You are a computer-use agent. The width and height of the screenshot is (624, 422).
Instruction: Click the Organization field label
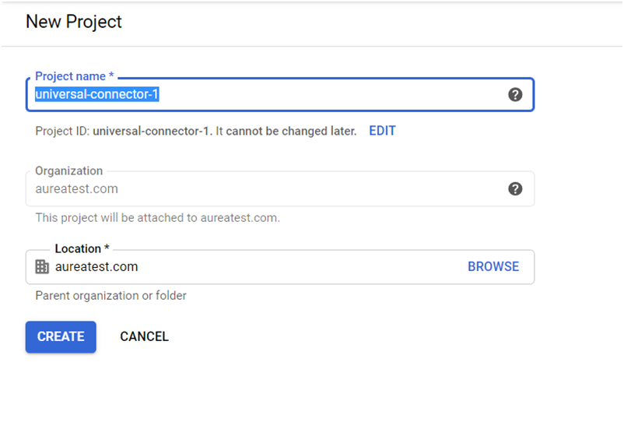click(x=68, y=171)
